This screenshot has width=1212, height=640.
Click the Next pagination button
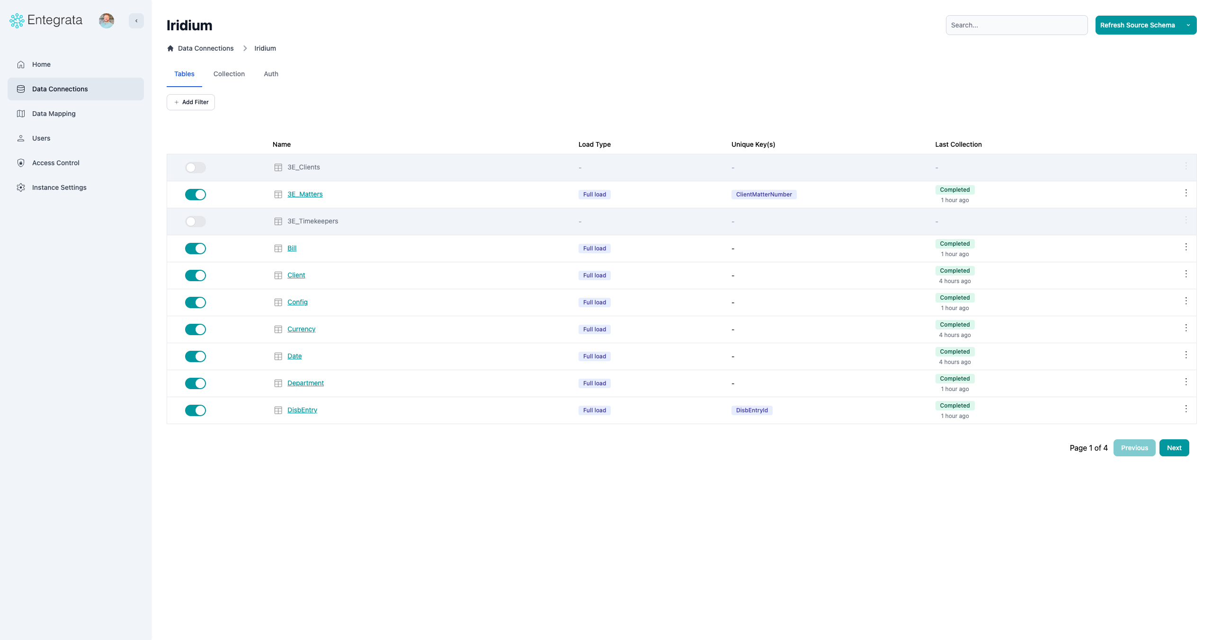pos(1174,447)
